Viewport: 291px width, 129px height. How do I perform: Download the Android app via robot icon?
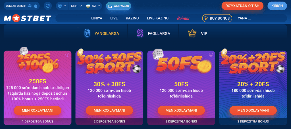30,6
